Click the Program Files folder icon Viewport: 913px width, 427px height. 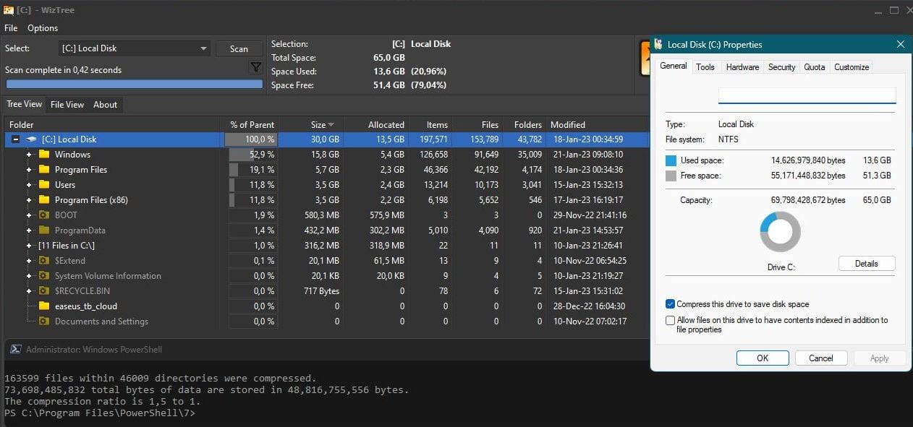pos(44,170)
